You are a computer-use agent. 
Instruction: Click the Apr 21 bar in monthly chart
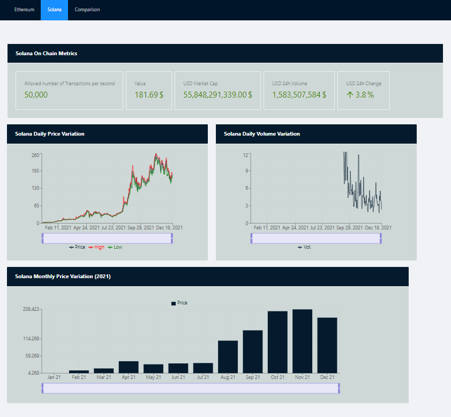pyautogui.click(x=129, y=367)
